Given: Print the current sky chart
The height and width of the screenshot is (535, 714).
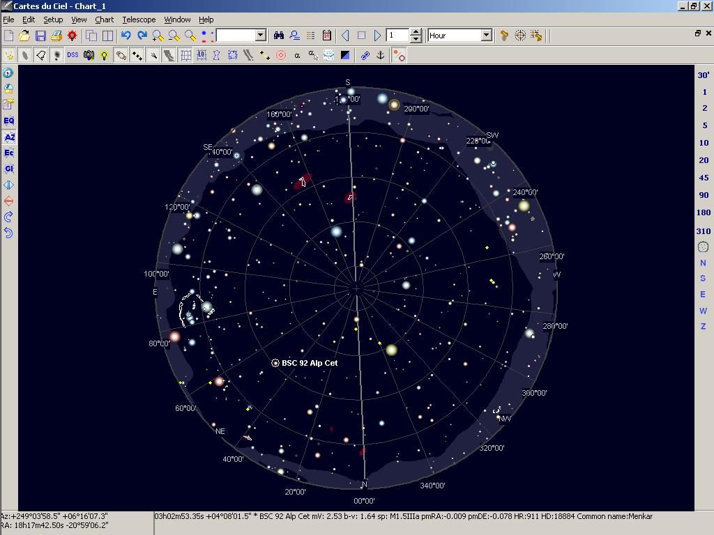Looking at the screenshot, I should pos(55,35).
